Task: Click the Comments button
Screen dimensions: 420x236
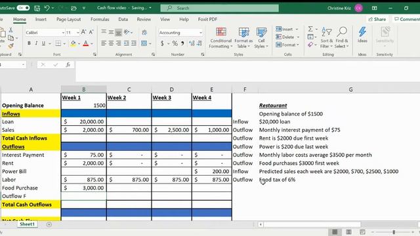Action: [x=407, y=19]
